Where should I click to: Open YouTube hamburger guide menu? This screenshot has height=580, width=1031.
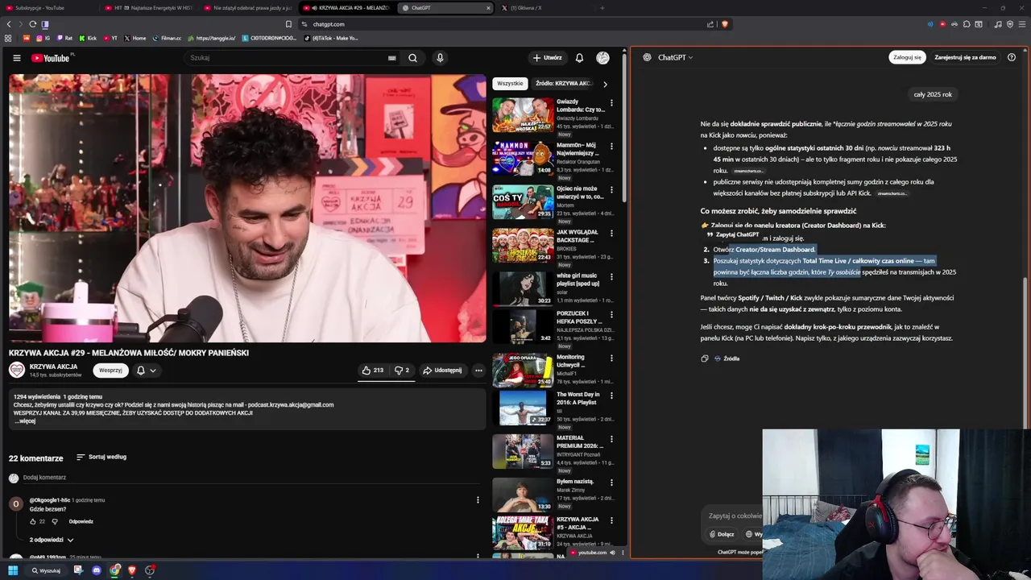[16, 58]
